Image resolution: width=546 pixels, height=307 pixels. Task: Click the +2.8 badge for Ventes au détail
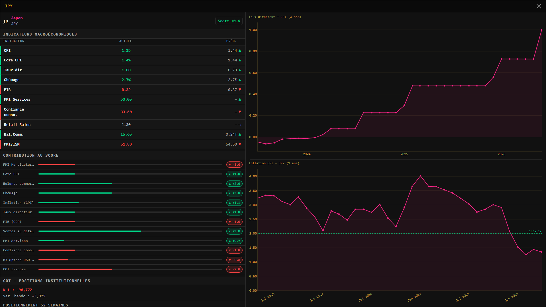pos(235,231)
